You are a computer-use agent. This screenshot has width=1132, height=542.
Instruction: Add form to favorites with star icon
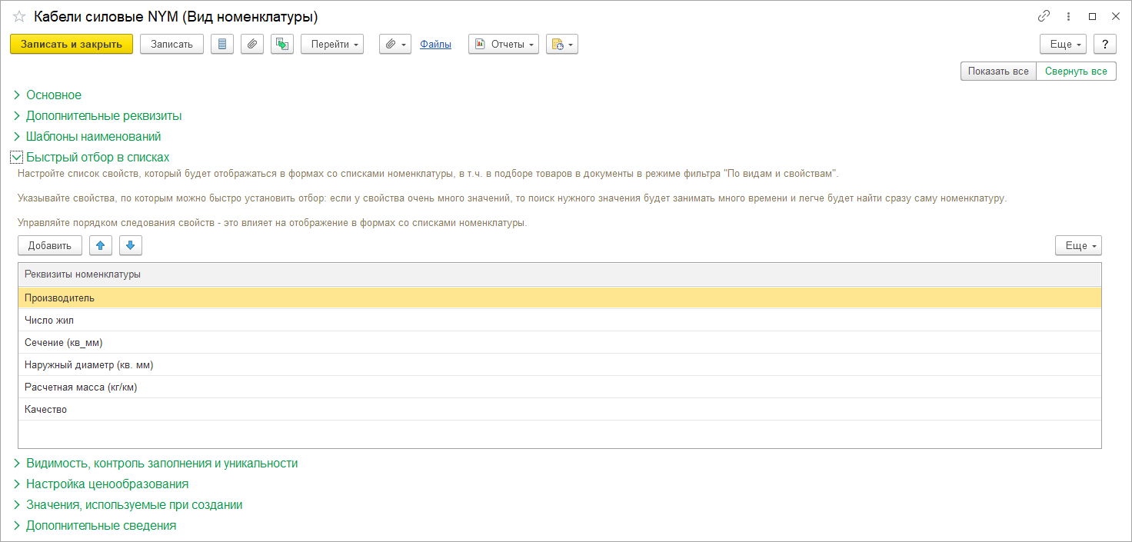(19, 16)
